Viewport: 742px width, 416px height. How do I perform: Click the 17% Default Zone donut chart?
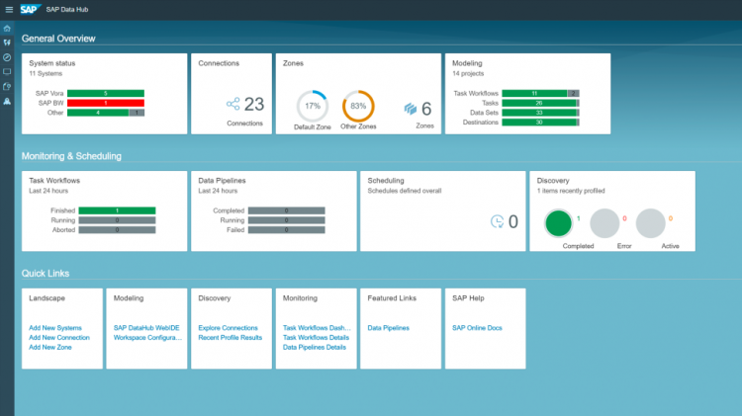313,106
